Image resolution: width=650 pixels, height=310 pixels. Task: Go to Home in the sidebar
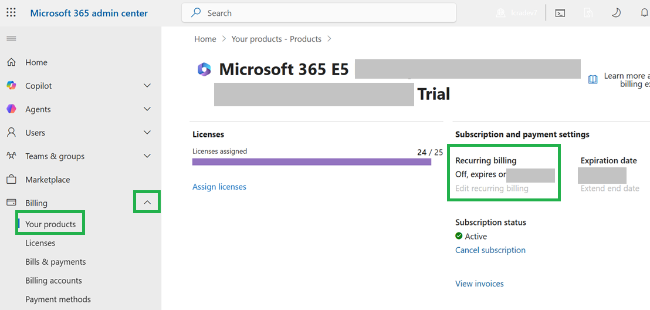pyautogui.click(x=36, y=62)
